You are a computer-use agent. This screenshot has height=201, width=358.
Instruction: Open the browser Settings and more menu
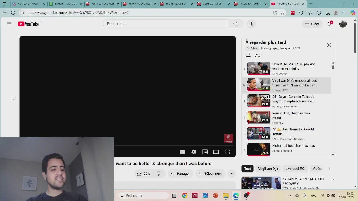[344, 13]
